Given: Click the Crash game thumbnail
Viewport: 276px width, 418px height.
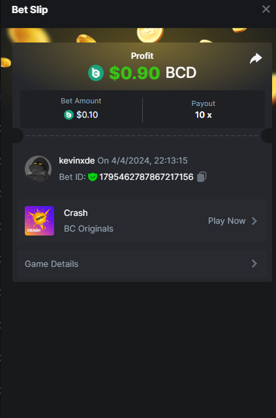Looking at the screenshot, I should 39,220.
